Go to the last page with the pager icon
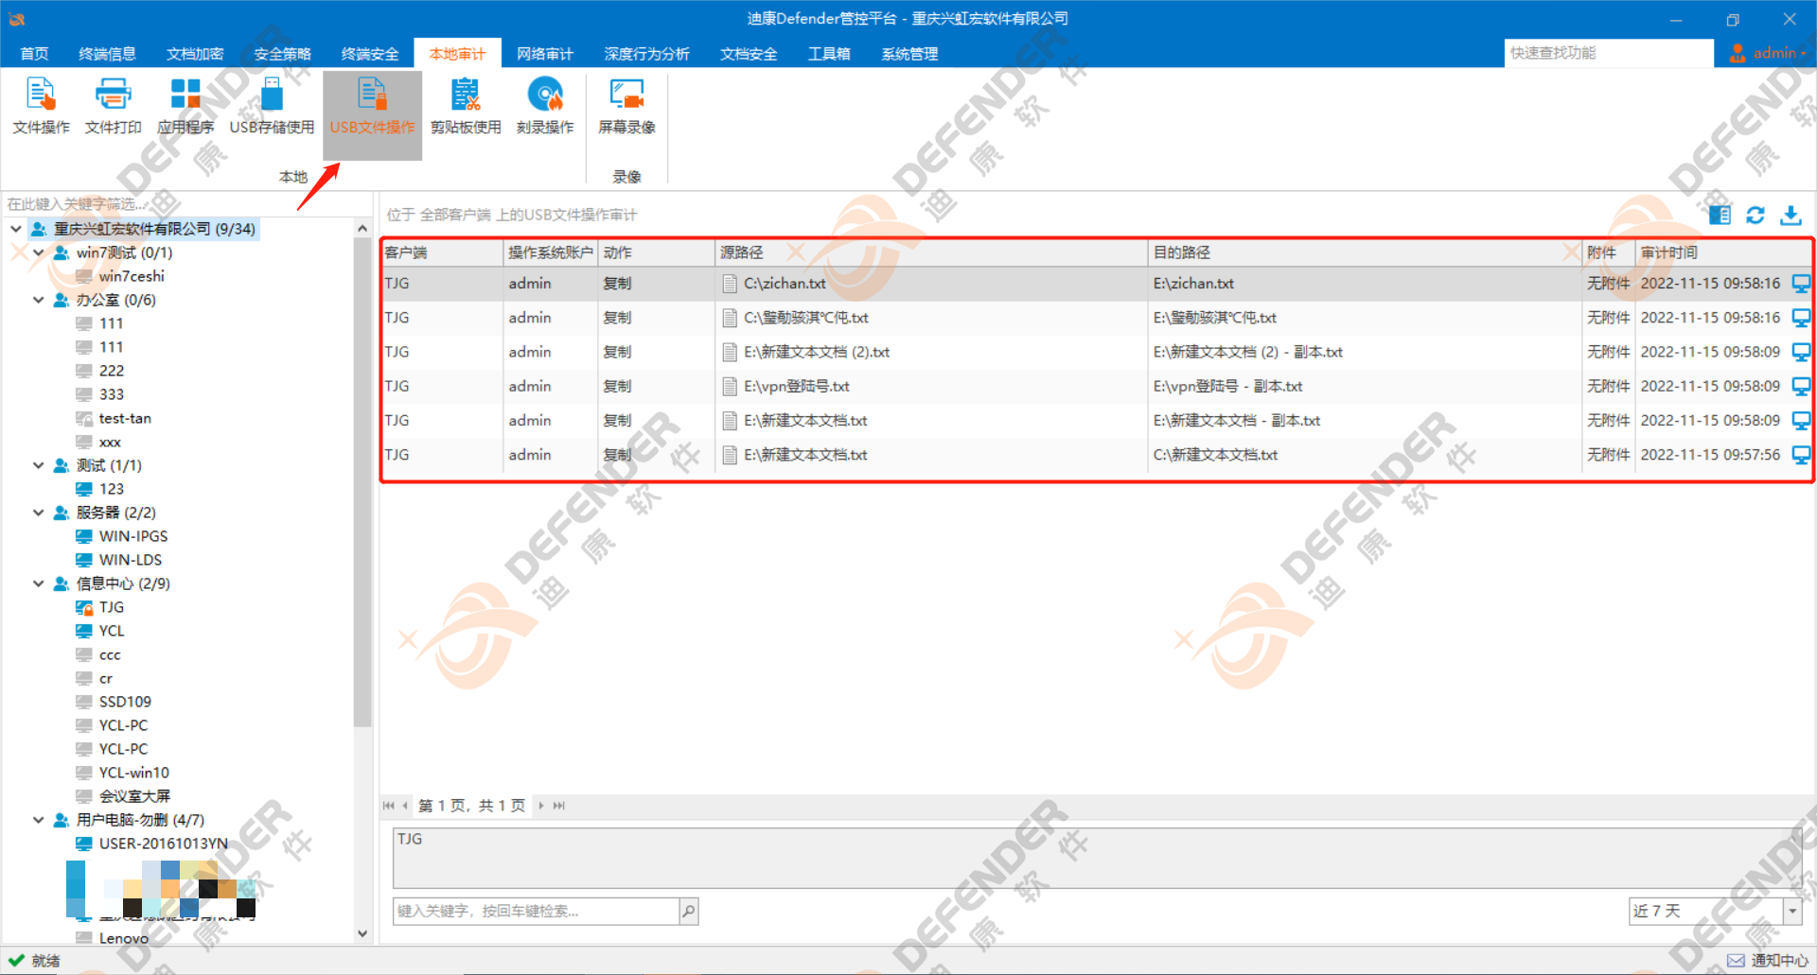This screenshot has height=975, width=1817. pyautogui.click(x=559, y=806)
